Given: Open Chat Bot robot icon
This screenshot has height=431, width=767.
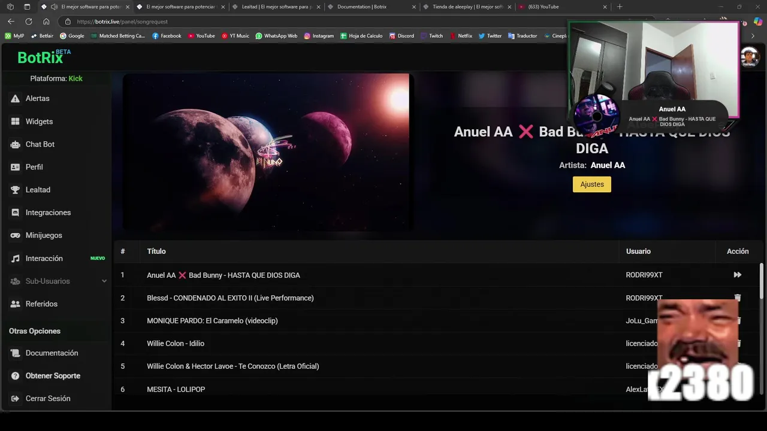Looking at the screenshot, I should [15, 144].
